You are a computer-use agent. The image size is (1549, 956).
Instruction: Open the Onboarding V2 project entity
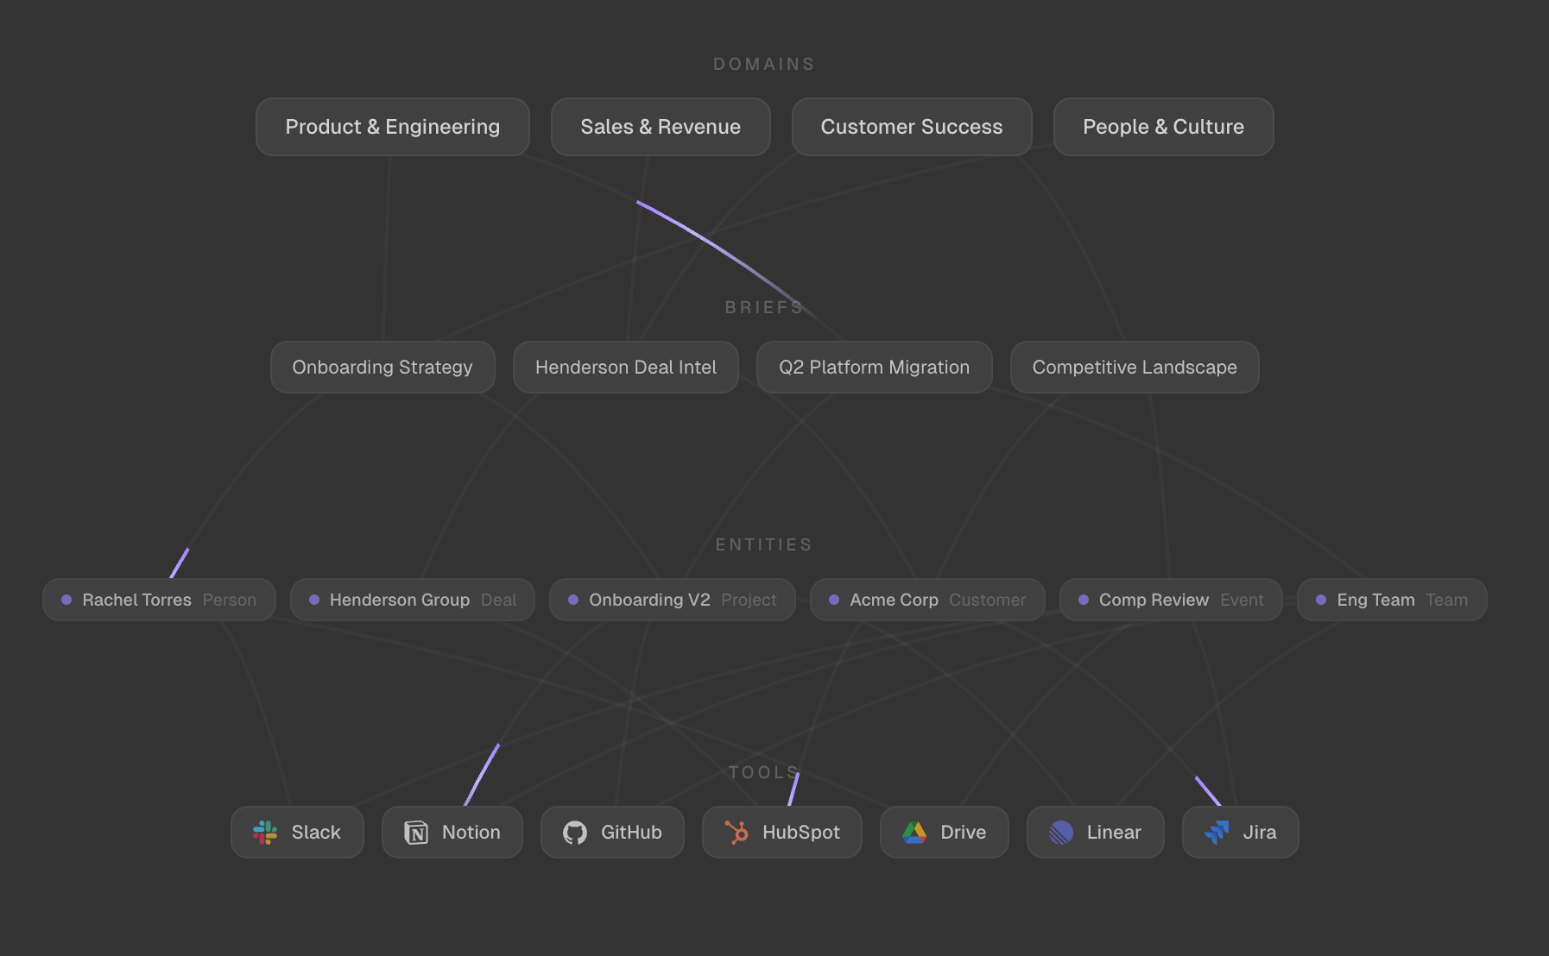tap(672, 600)
